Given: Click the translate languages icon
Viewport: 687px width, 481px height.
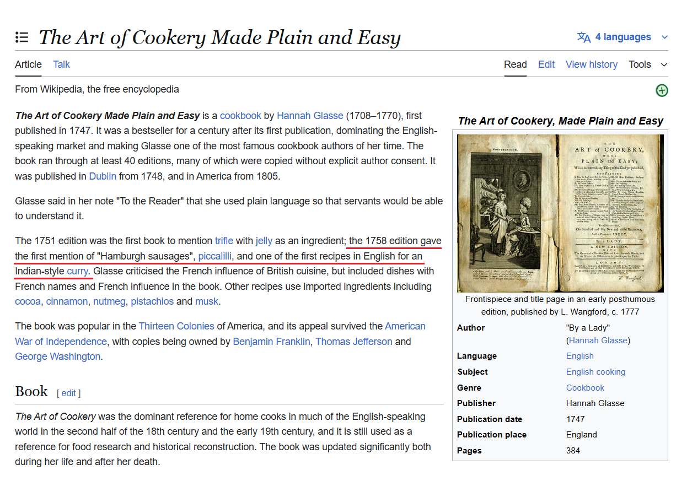Looking at the screenshot, I should coord(584,37).
